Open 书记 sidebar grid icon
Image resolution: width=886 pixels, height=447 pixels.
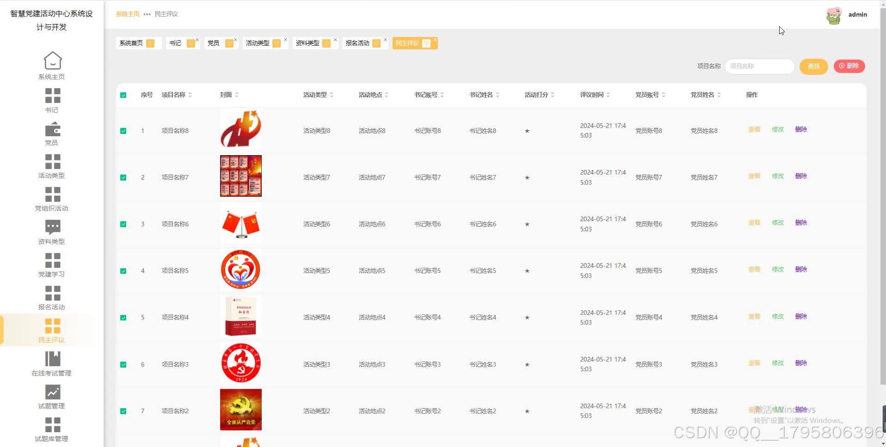[52, 96]
